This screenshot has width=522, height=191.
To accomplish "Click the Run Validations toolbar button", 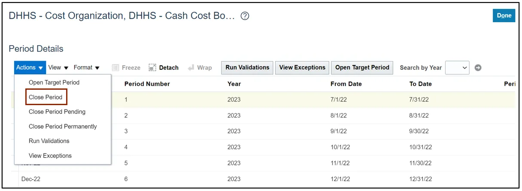I will point(247,68).
